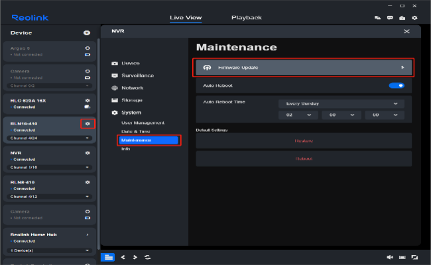Screen dimensions: 431x265
Task: Switch to the Playback tab
Action: coord(246,18)
